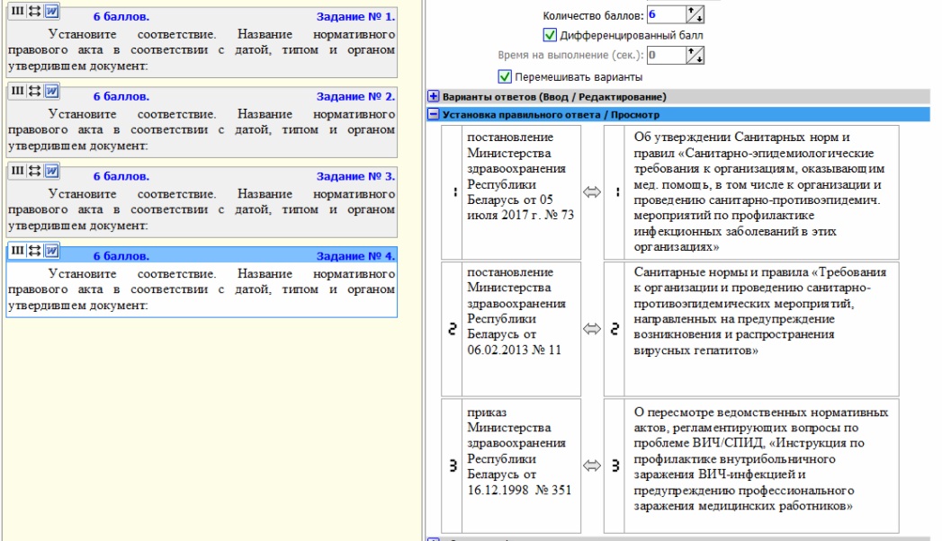The height and width of the screenshot is (541, 942).
Task: Select the Задание № 2 header
Action: click(355, 96)
